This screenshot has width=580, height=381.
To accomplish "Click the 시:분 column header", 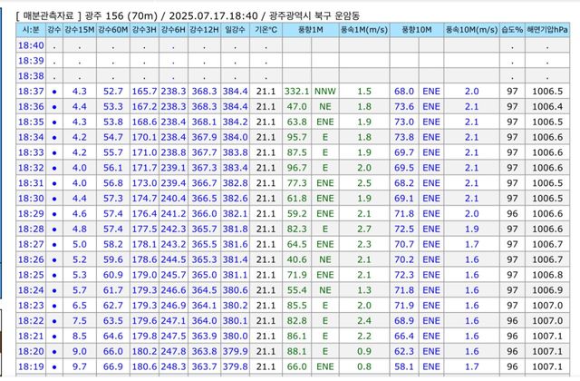I will pos(31,30).
